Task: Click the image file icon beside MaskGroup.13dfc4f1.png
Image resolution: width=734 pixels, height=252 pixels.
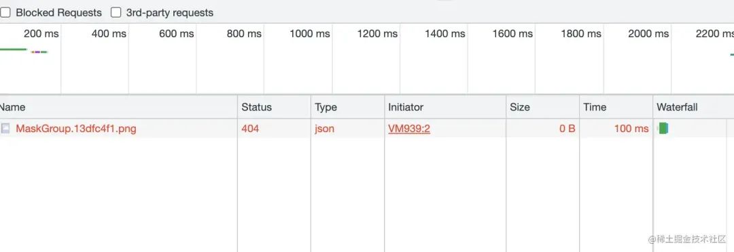Action: pyautogui.click(x=5, y=128)
